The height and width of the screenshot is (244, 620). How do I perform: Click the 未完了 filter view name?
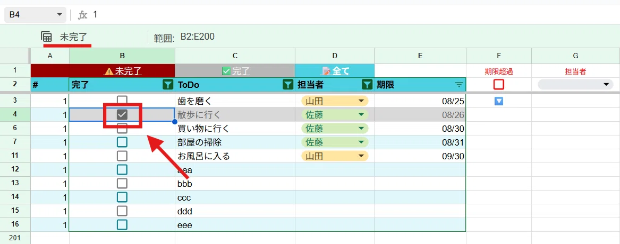pyautogui.click(x=73, y=37)
